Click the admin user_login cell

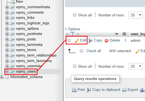tap(135, 41)
